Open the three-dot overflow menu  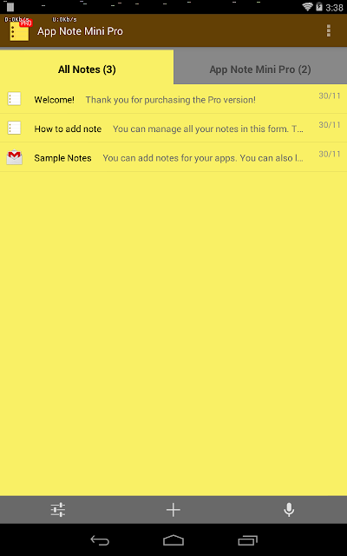329,31
